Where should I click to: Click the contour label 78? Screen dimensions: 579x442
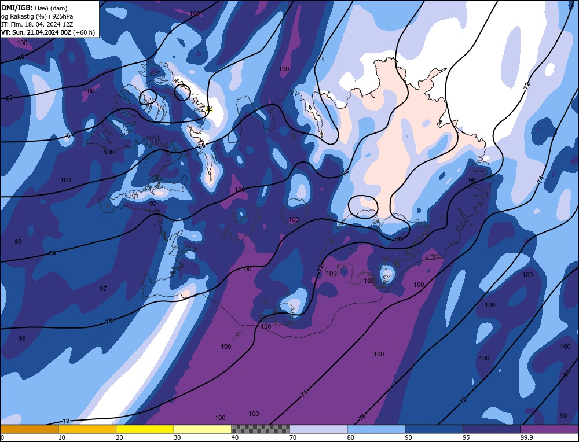[x=463, y=400]
